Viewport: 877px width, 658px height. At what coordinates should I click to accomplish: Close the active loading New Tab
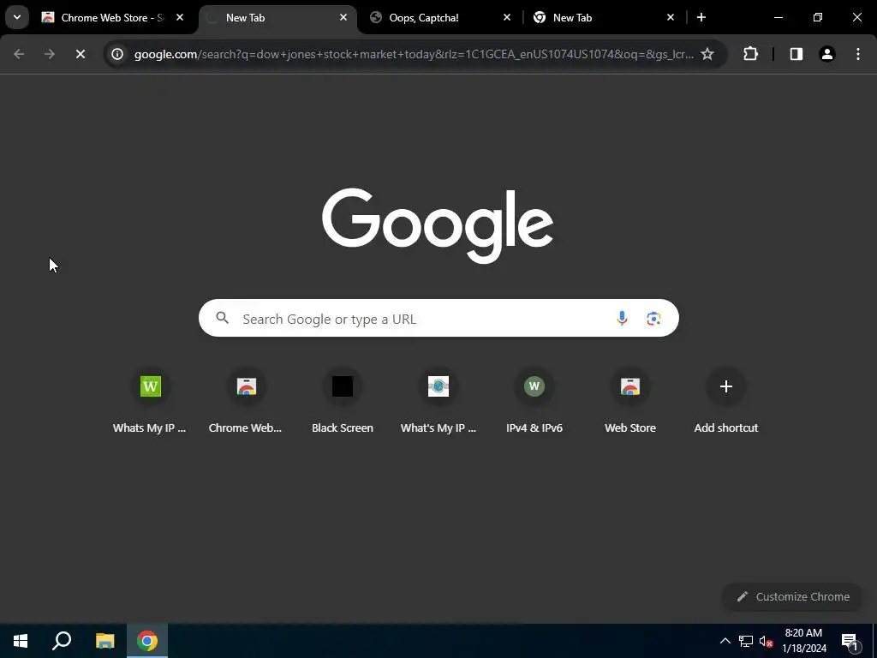(343, 17)
